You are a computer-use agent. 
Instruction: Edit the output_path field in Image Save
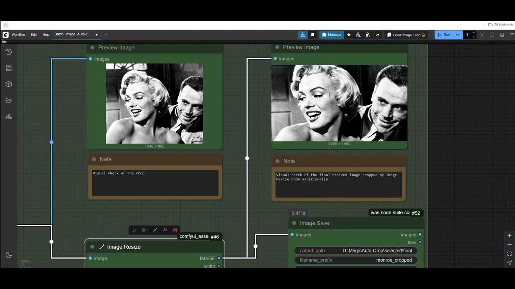coord(356,250)
